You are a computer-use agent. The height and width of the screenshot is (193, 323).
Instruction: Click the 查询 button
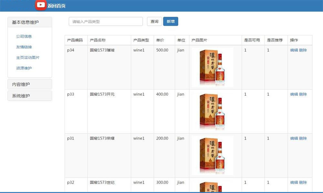tap(154, 21)
